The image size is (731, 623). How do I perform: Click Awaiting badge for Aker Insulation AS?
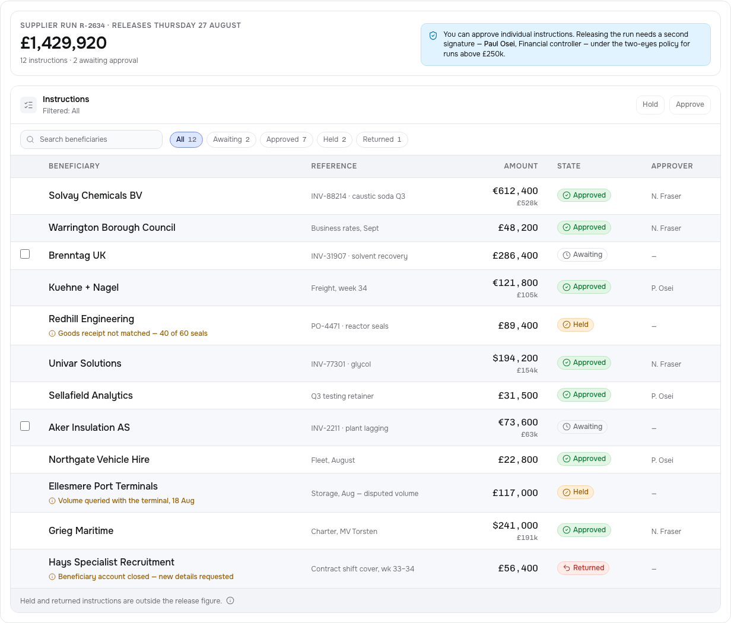coord(582,427)
